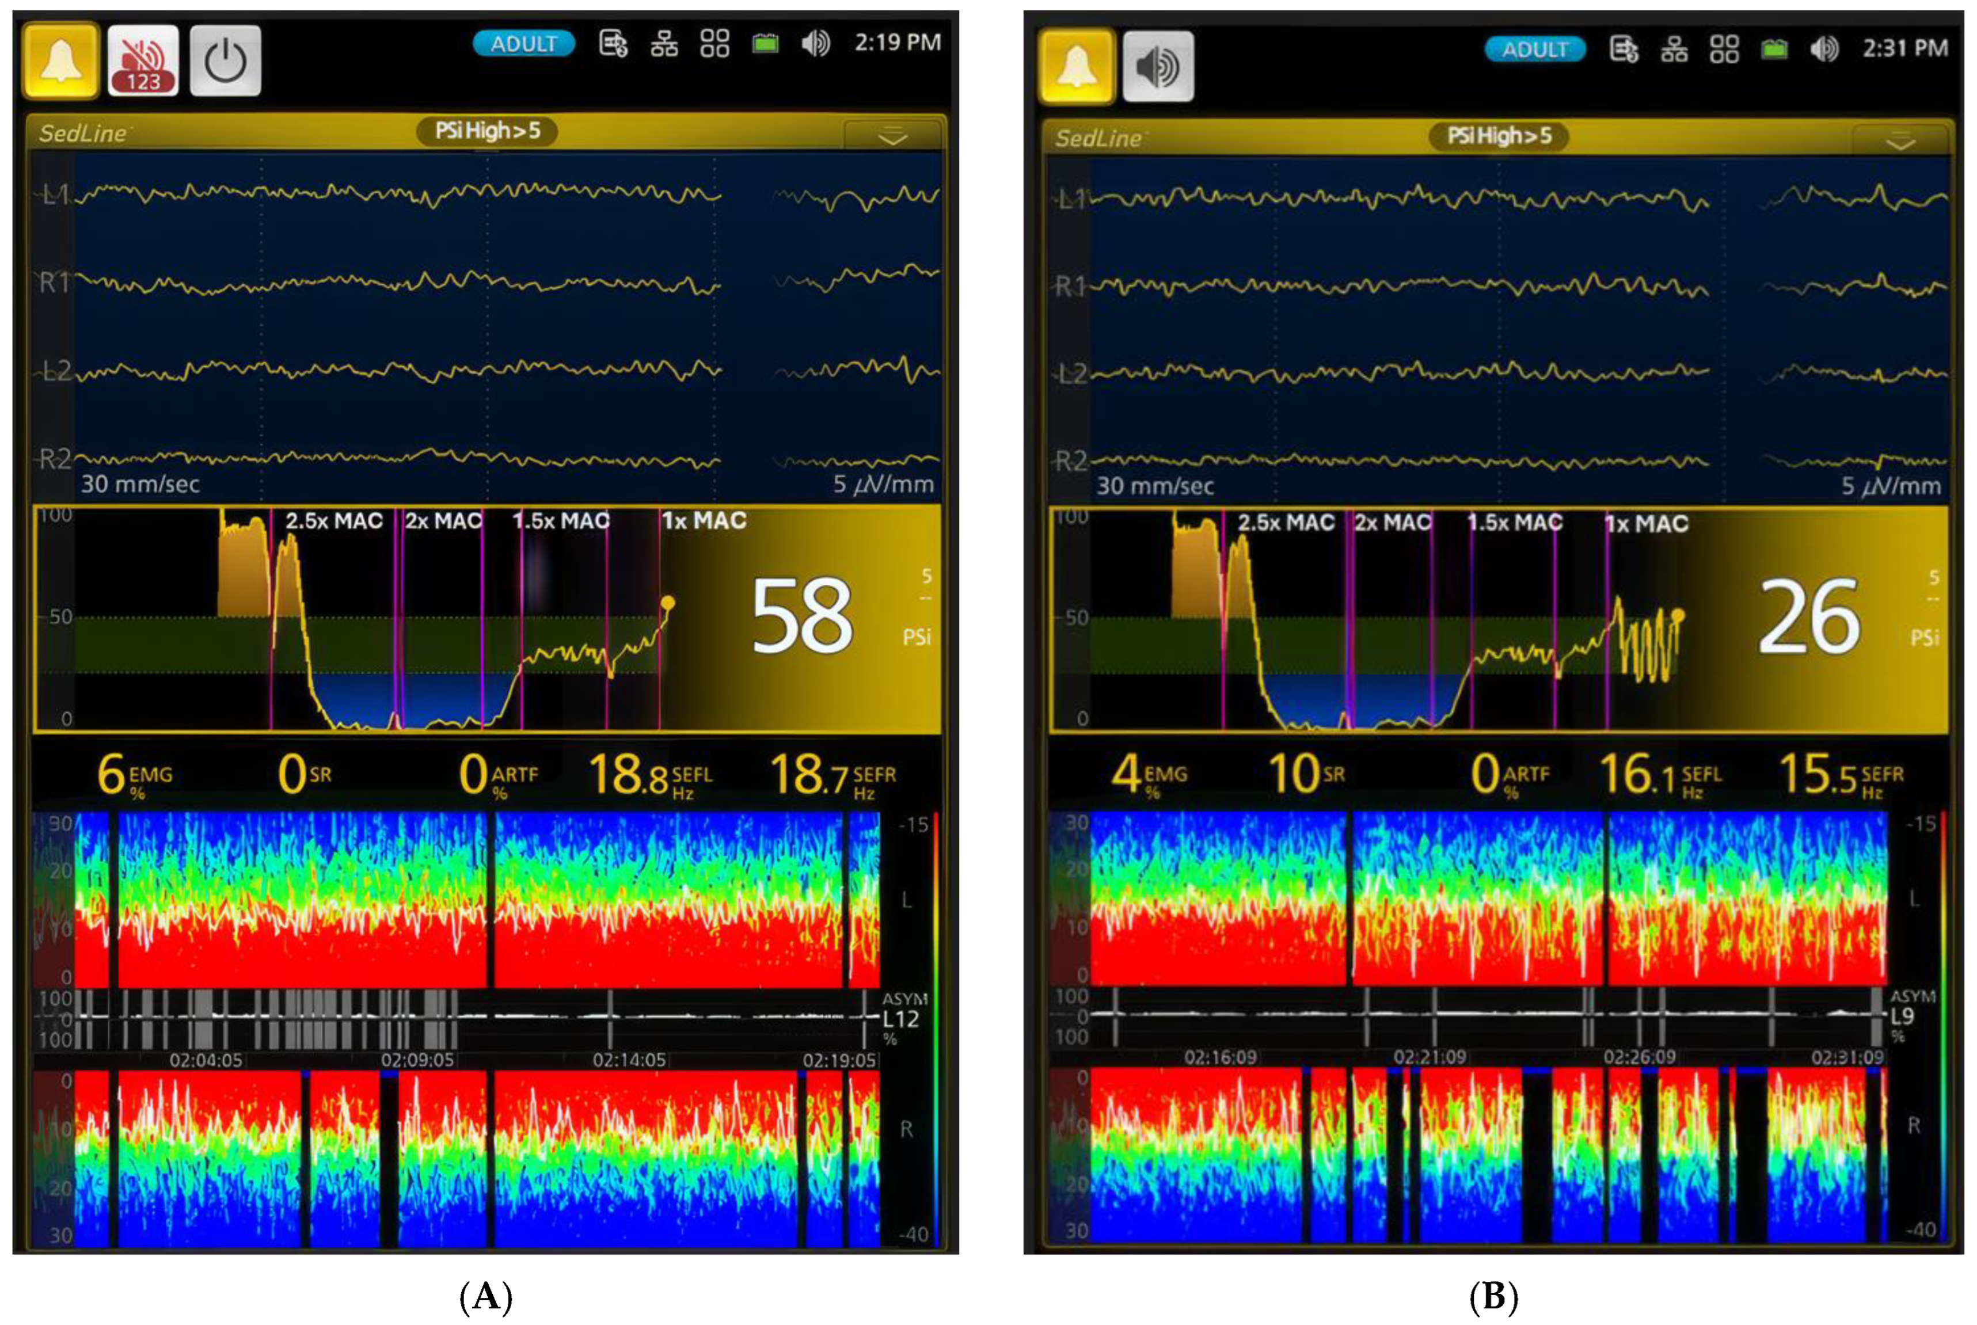Collapse the SedLine window arrow in panel B
The height and width of the screenshot is (1325, 1977).
click(x=1900, y=142)
